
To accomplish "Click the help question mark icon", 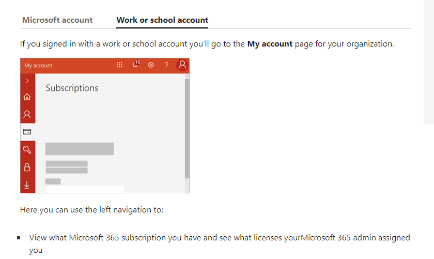I will [x=166, y=65].
